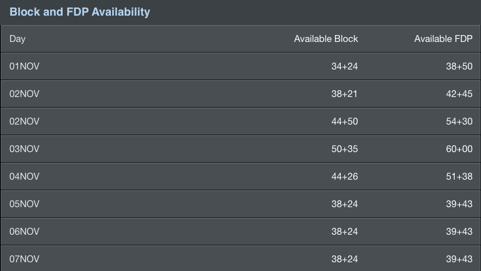Select the Day column header
Viewport: 481px width, 271px height.
(x=18, y=39)
